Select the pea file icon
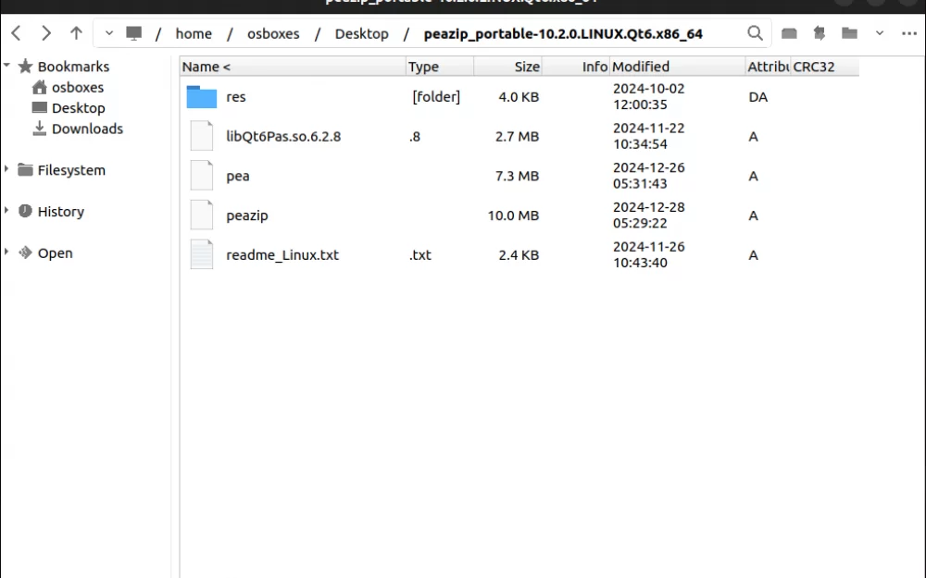The width and height of the screenshot is (926, 578). 201,176
